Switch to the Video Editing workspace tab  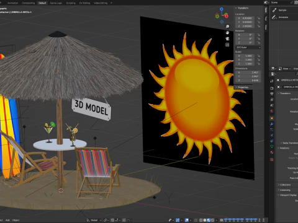point(101,3)
